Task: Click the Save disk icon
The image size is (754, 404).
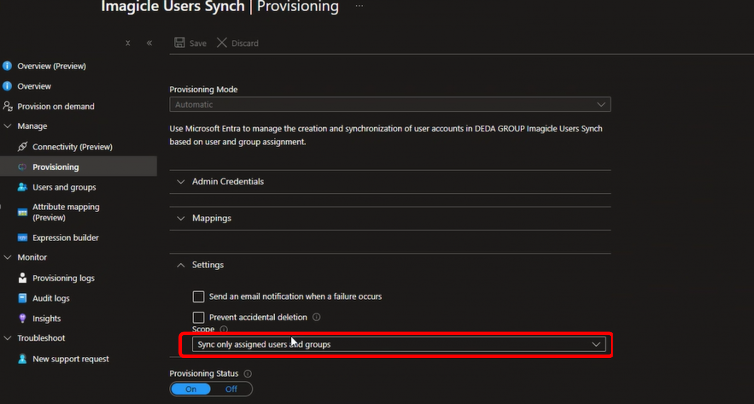Action: pos(180,43)
